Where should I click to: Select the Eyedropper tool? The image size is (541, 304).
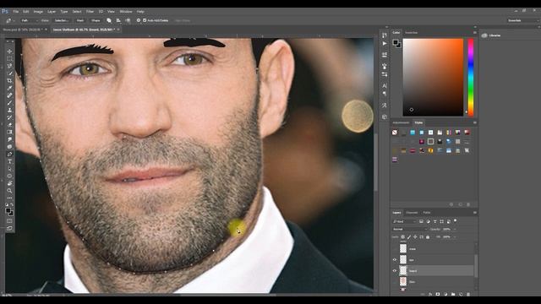click(x=9, y=88)
